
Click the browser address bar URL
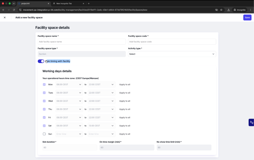(85, 10)
